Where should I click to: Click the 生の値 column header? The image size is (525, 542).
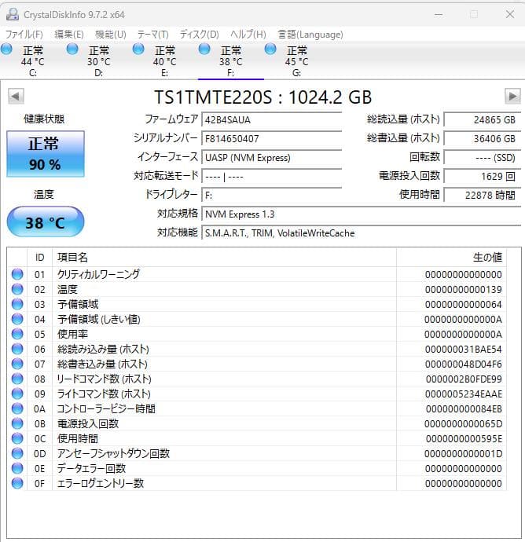pos(451,257)
